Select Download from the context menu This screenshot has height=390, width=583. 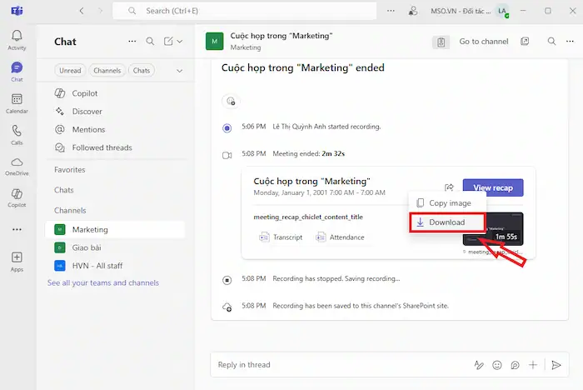pyautogui.click(x=447, y=222)
